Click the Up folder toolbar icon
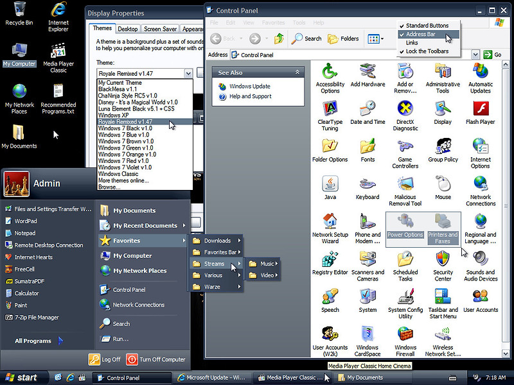Screen dimensions: 514x385 point(279,38)
